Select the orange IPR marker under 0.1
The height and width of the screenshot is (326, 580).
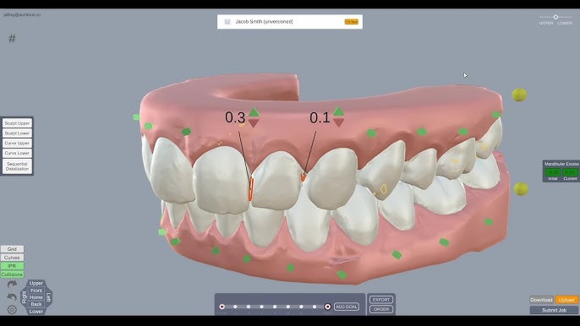pyautogui.click(x=304, y=177)
